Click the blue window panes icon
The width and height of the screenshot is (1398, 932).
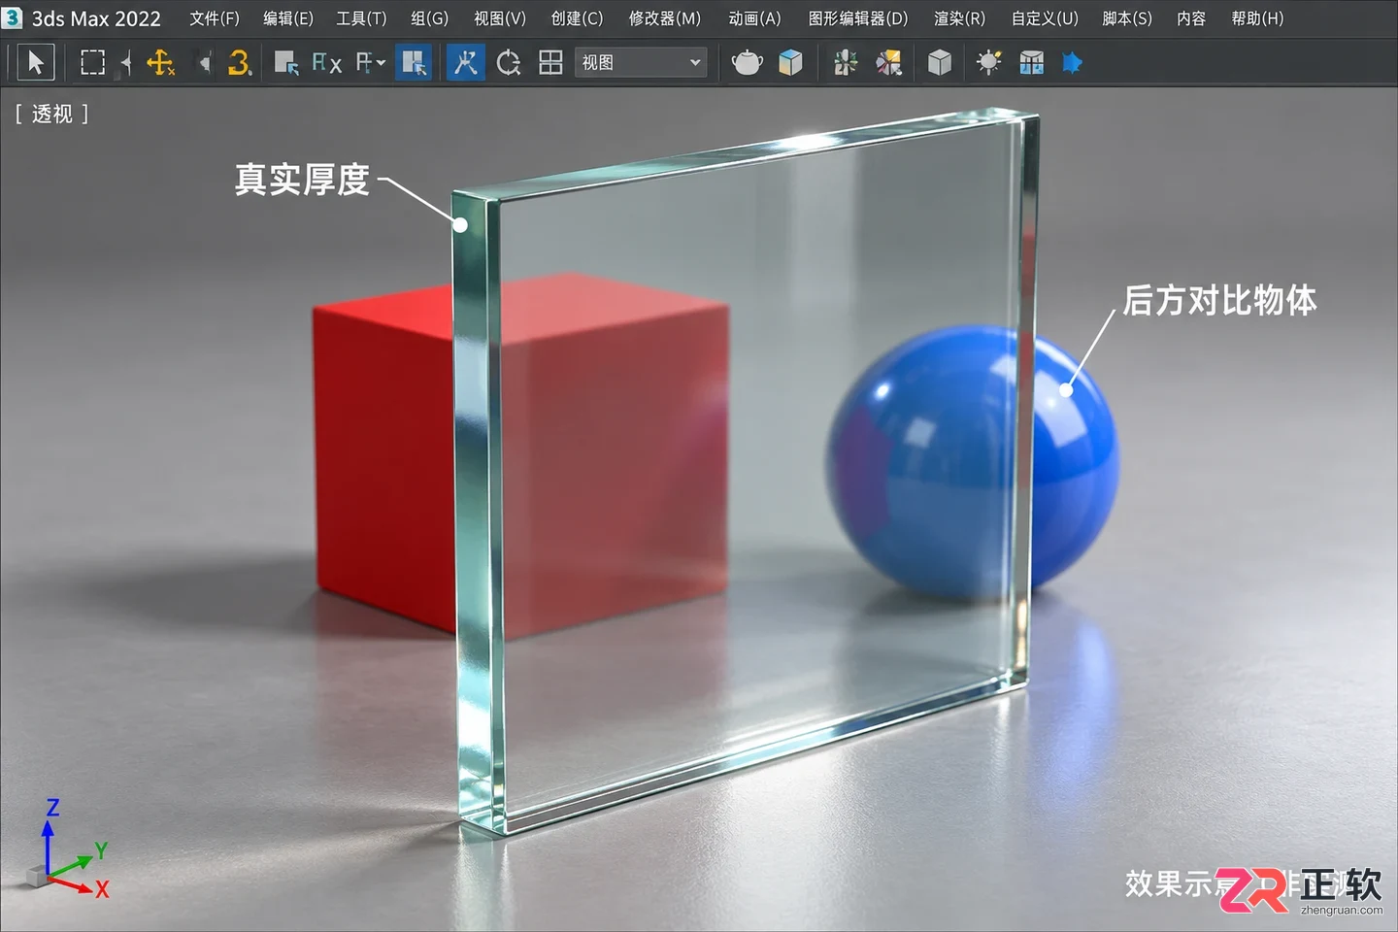click(x=1031, y=63)
